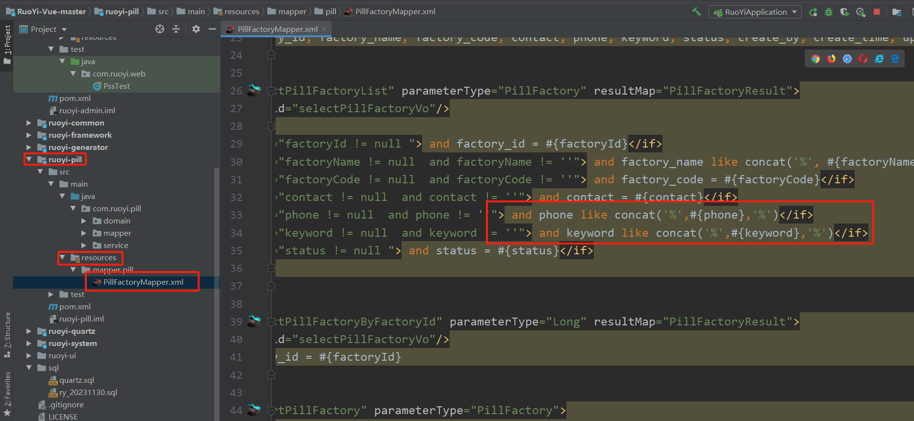Select ruoyi-pill.iml in project tree
Image resolution: width=914 pixels, height=421 pixels.
click(76, 319)
